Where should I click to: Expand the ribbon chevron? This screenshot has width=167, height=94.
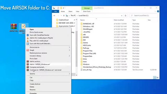pos(155,11)
